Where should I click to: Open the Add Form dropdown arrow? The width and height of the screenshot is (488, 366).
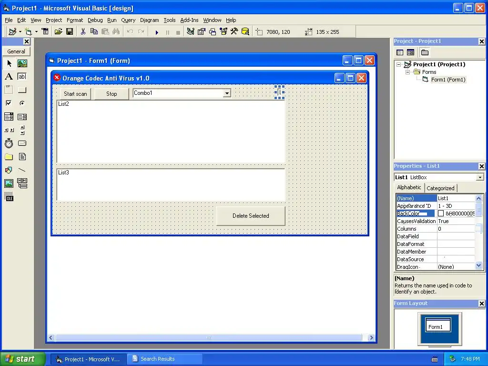point(36,32)
